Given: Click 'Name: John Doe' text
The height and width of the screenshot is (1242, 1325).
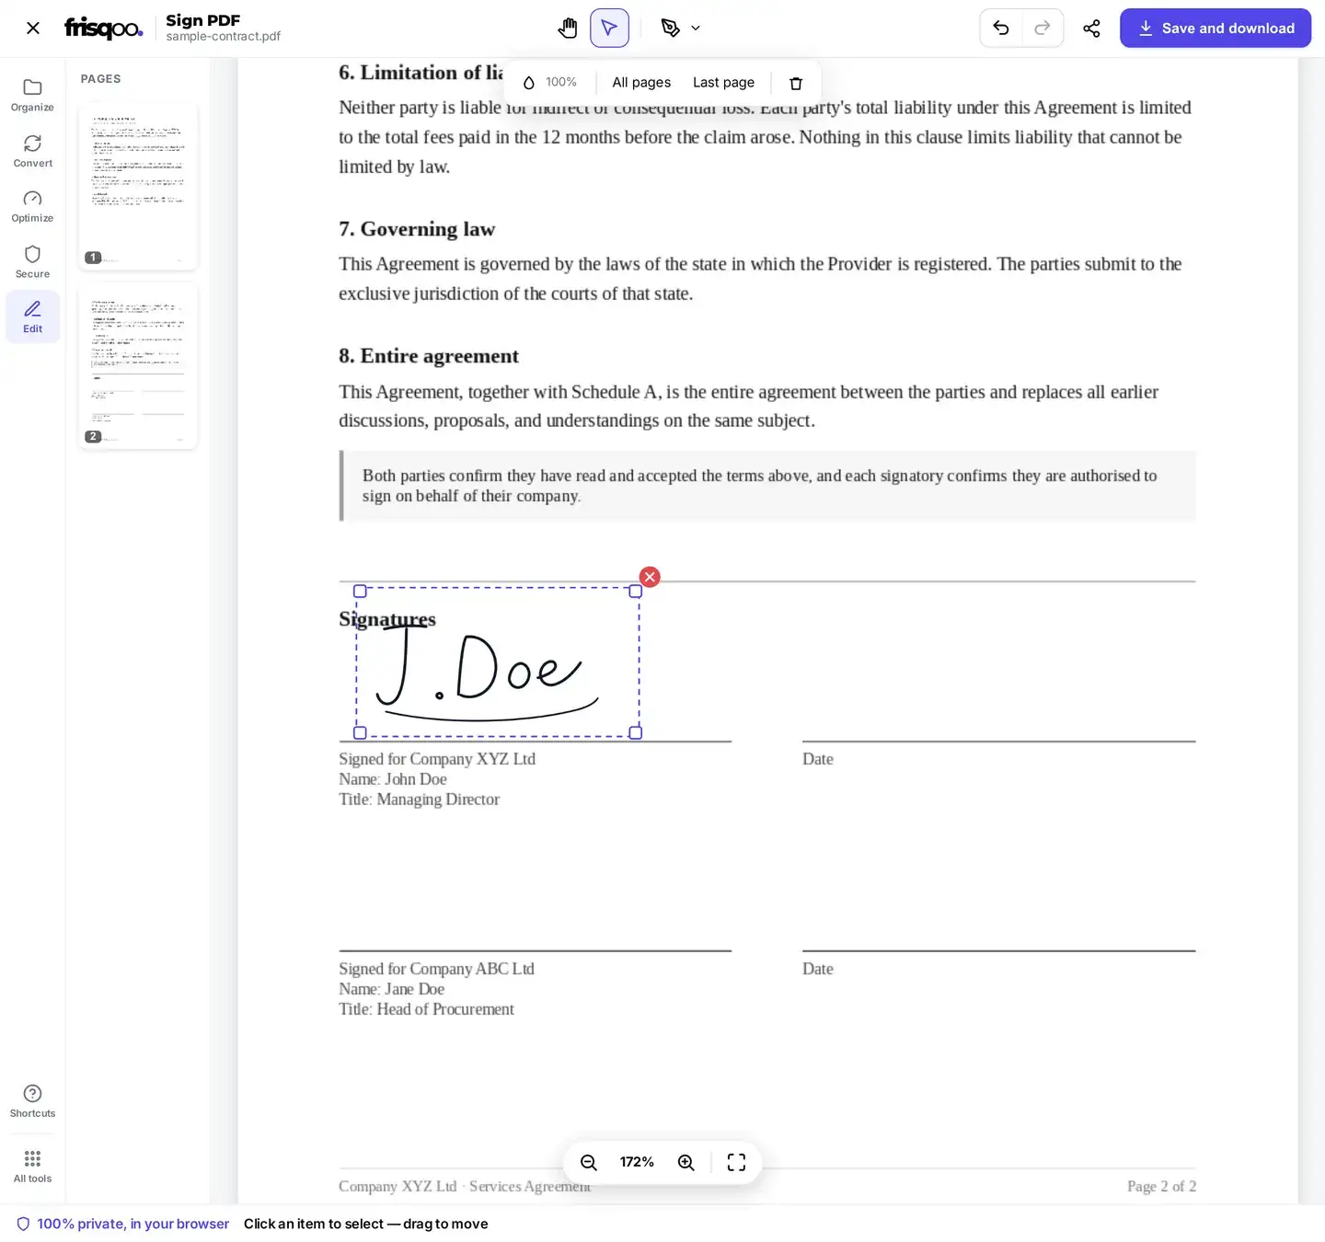Looking at the screenshot, I should tap(393, 779).
